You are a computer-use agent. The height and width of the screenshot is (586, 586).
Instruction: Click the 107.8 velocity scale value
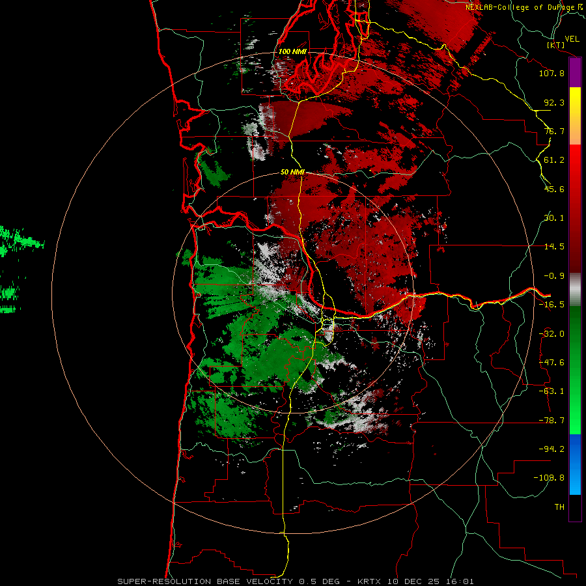click(551, 73)
